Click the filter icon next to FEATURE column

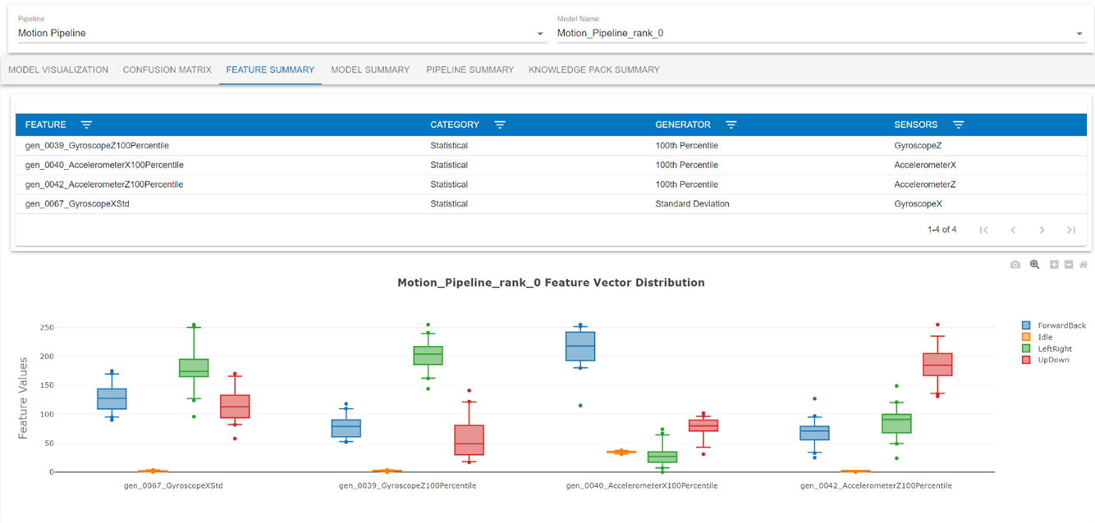pyautogui.click(x=86, y=125)
